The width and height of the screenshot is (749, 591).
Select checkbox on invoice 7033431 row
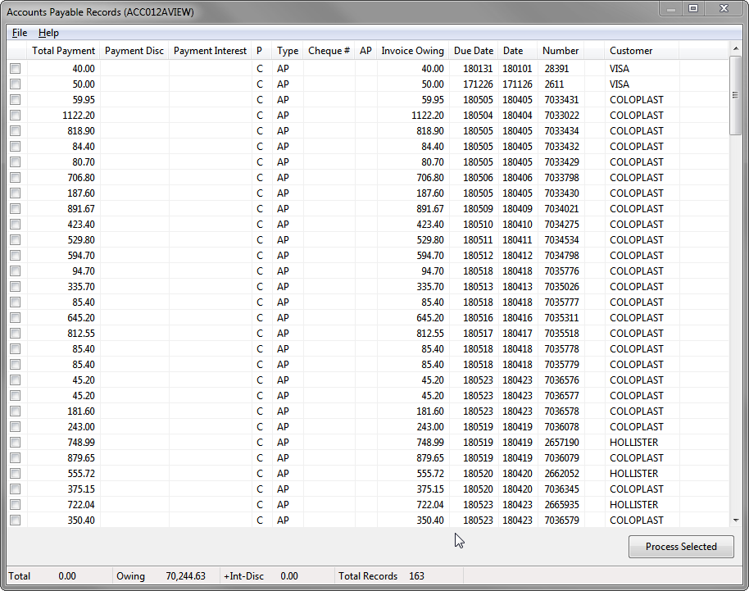(16, 100)
